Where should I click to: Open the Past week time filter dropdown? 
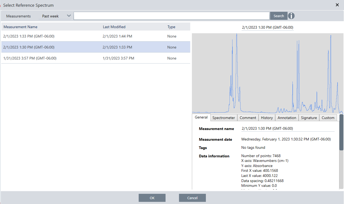55,16
